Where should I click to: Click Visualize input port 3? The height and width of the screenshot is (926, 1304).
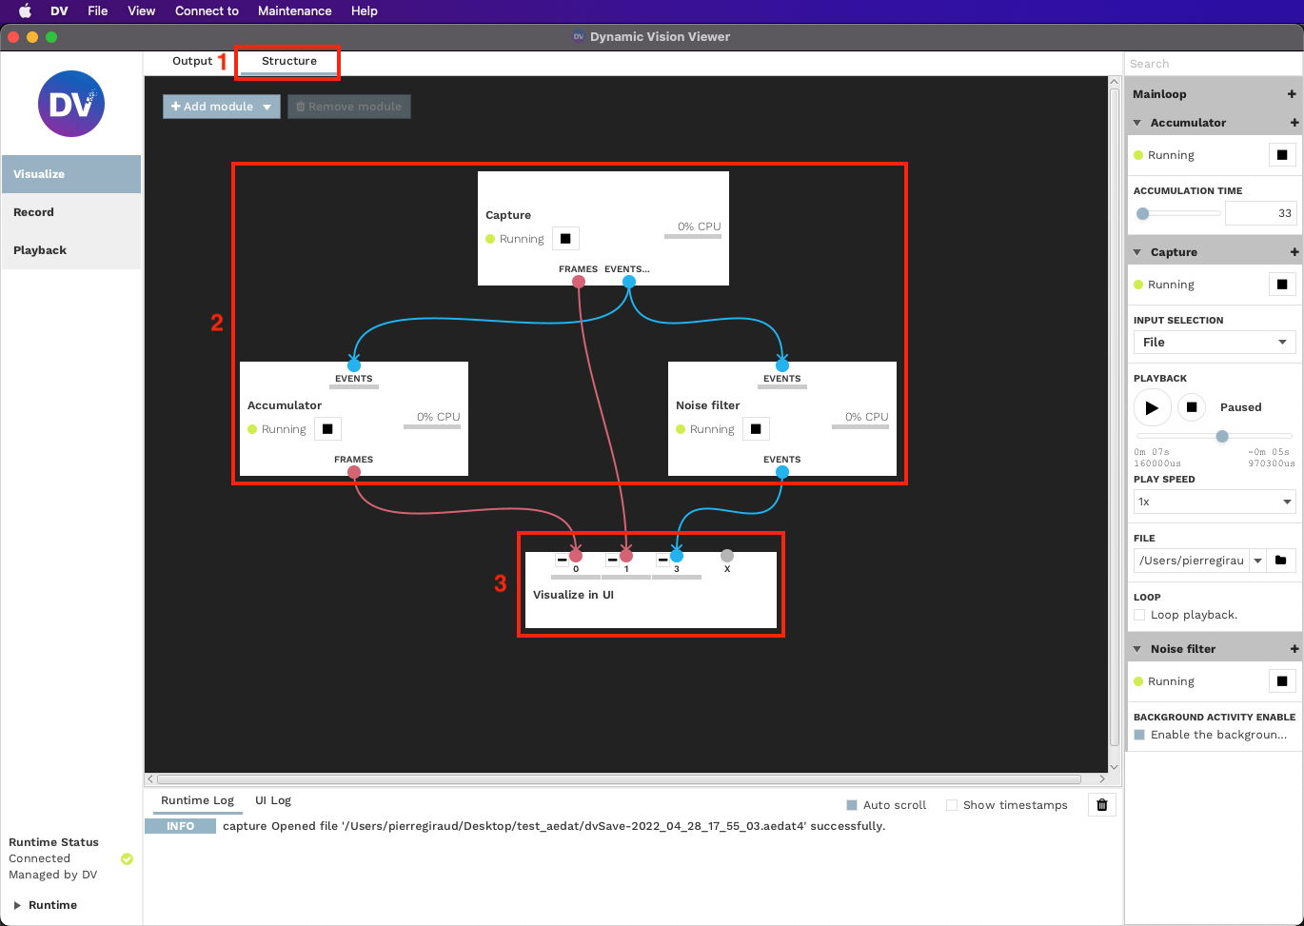pyautogui.click(x=677, y=556)
